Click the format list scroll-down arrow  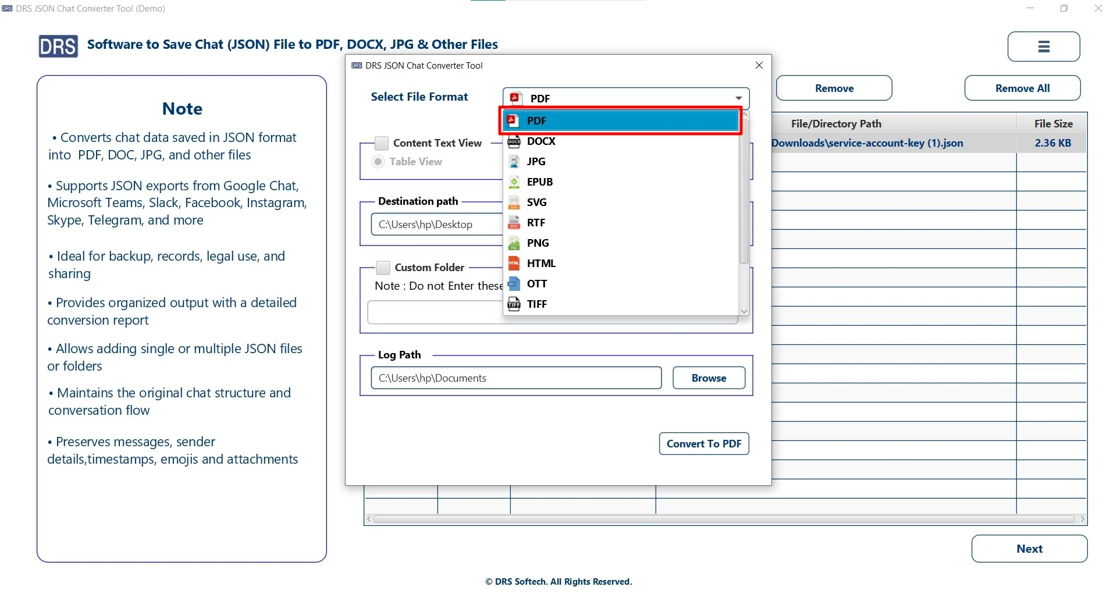coord(744,311)
